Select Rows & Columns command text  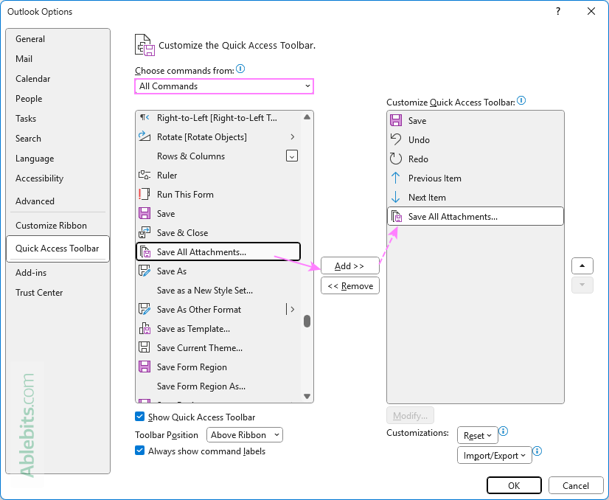coord(191,156)
